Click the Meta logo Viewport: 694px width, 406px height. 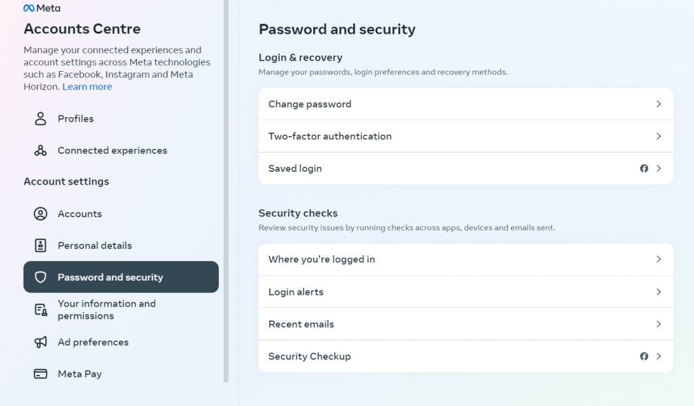pyautogui.click(x=41, y=8)
